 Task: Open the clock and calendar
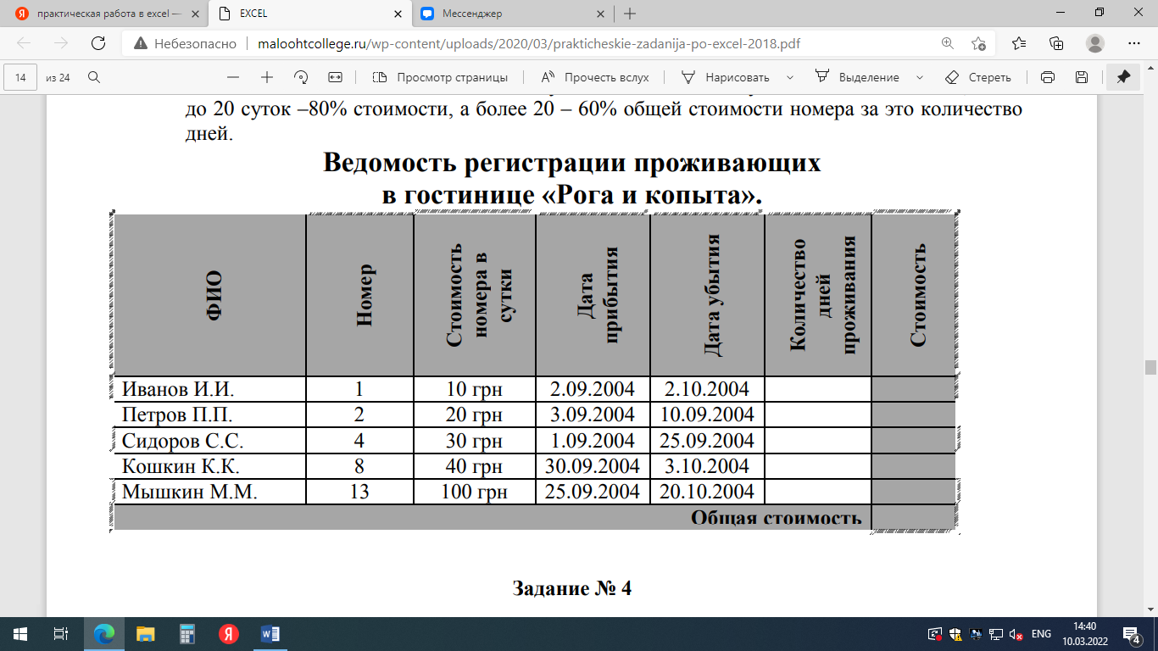(x=1084, y=633)
